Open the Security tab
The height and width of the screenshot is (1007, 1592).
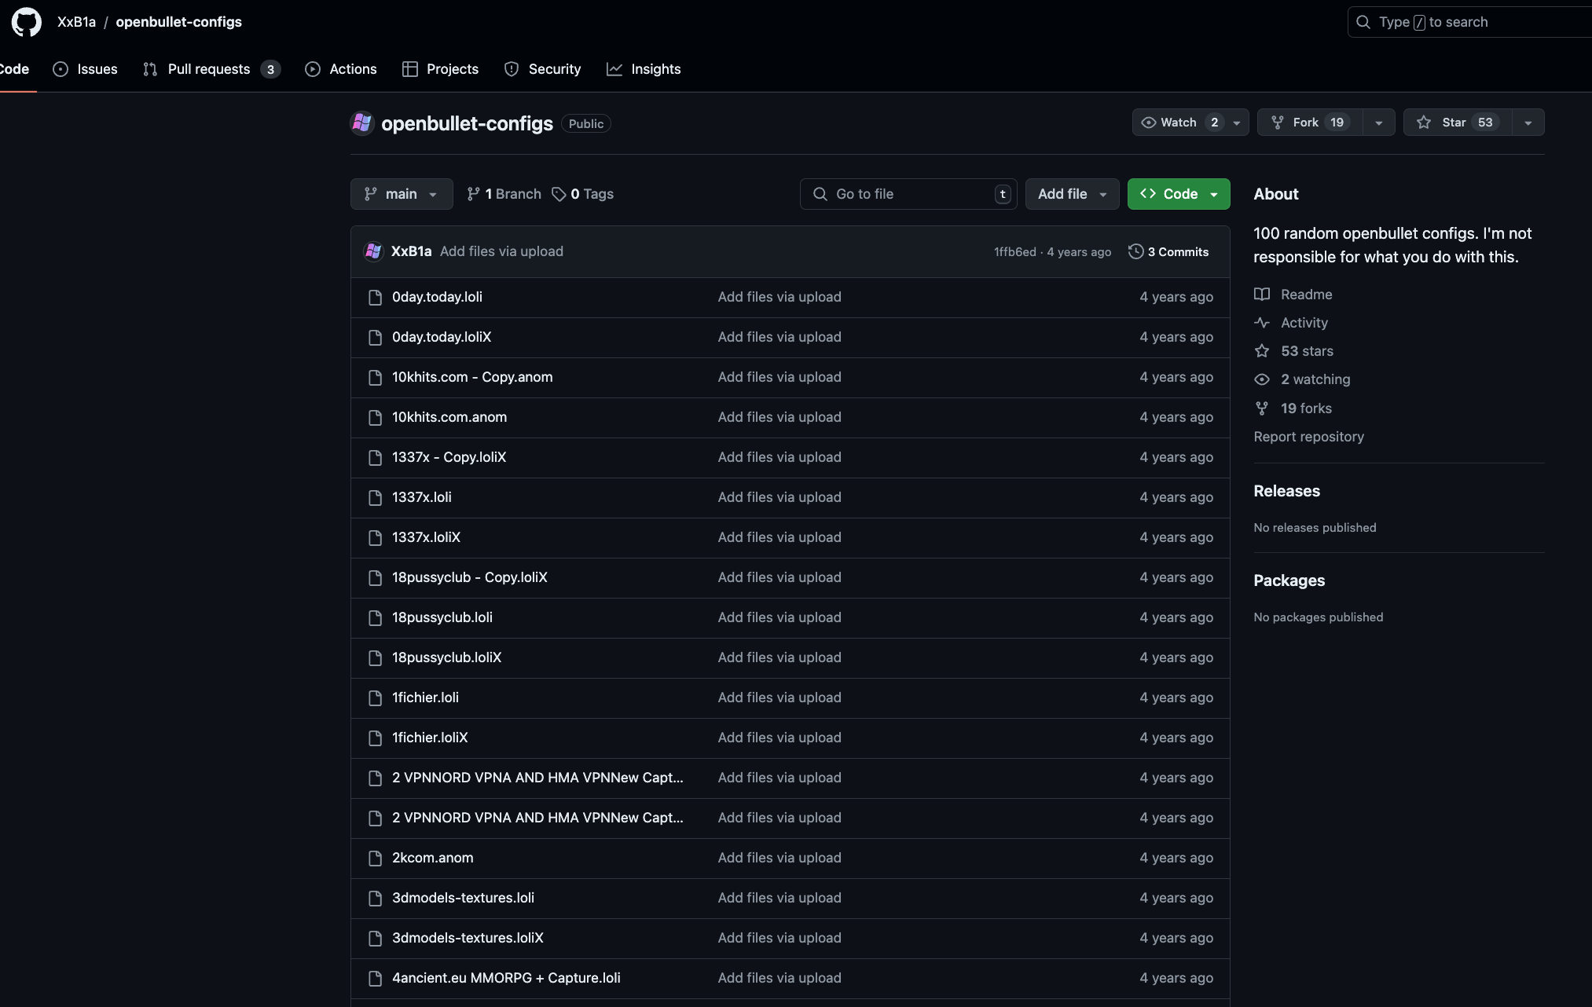tap(542, 69)
